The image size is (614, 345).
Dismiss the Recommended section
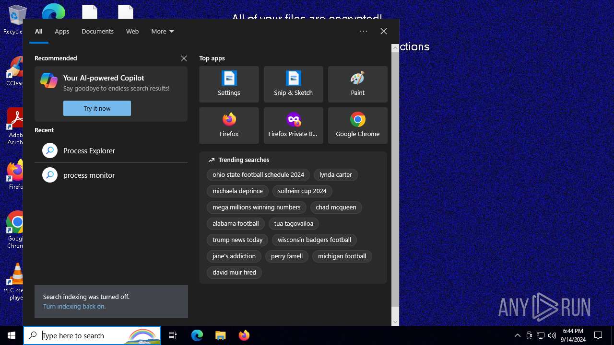(x=184, y=58)
